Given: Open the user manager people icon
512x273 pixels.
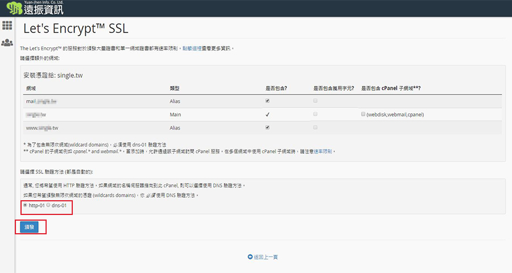Looking at the screenshot, I should coord(7,43).
